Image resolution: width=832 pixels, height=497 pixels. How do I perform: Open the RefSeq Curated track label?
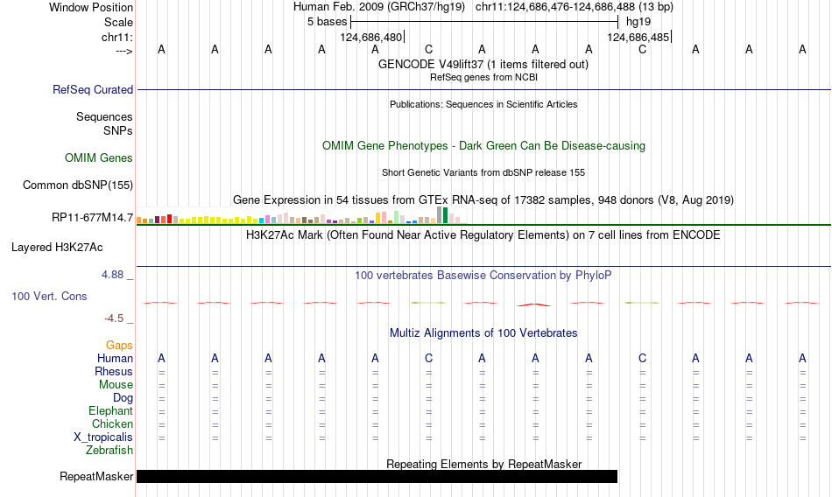(x=93, y=89)
